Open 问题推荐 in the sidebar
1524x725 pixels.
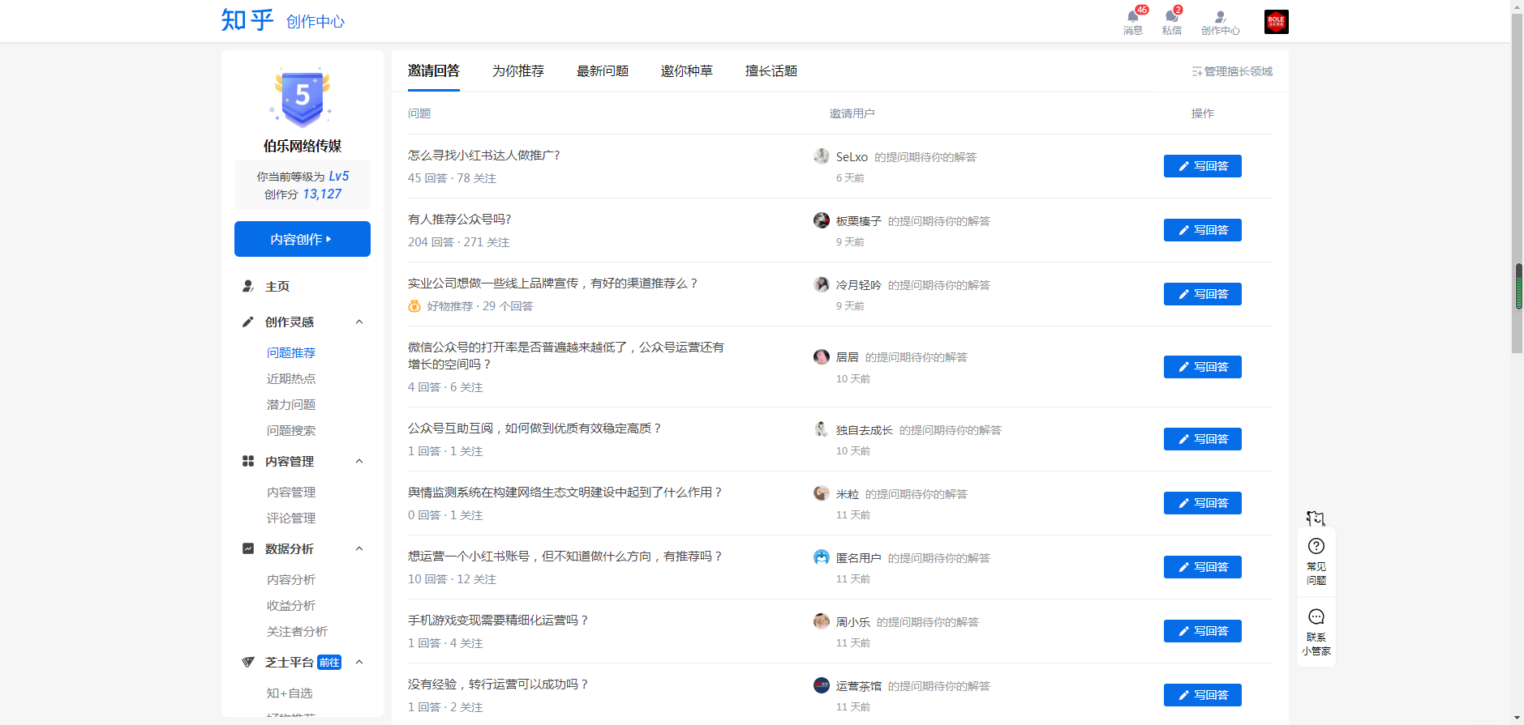291,352
